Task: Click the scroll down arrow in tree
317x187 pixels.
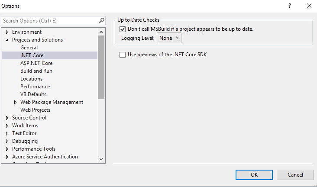Action: click(x=101, y=159)
